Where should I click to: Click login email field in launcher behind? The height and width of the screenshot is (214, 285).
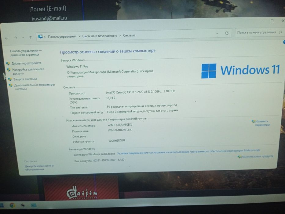pyautogui.click(x=49, y=18)
